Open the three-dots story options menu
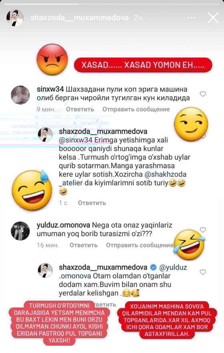Viewport: 224px width, 353px height. coord(191,18)
